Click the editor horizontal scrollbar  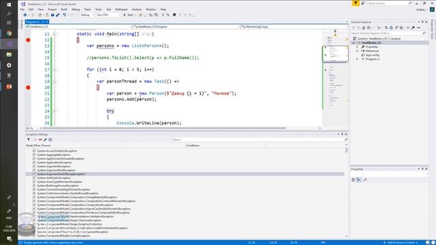click(164, 128)
